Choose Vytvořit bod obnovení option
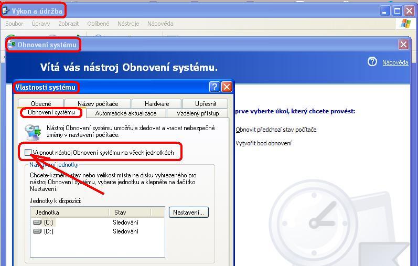418x266 pixels. [264, 143]
